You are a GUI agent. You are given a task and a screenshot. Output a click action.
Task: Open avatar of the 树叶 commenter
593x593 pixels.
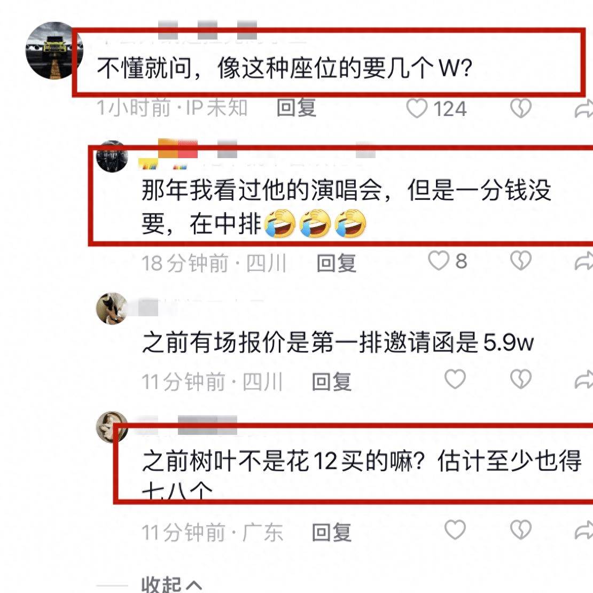tap(112, 427)
